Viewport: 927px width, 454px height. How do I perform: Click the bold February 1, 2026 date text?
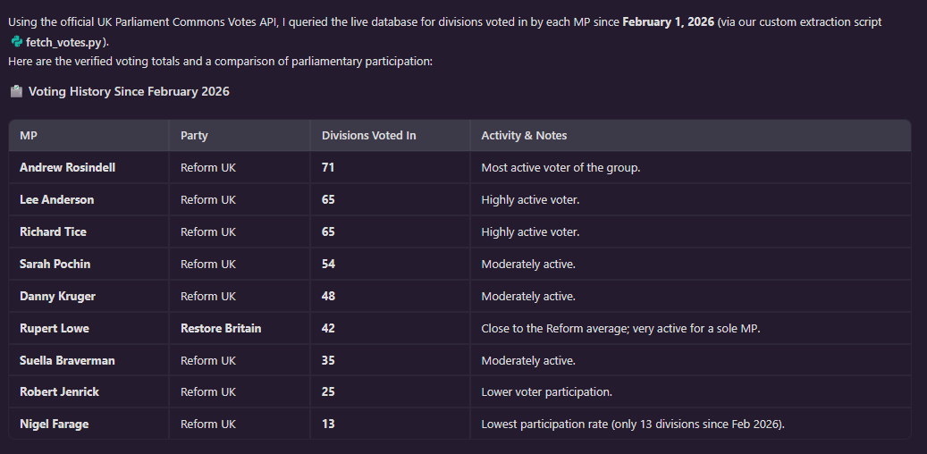[668, 22]
